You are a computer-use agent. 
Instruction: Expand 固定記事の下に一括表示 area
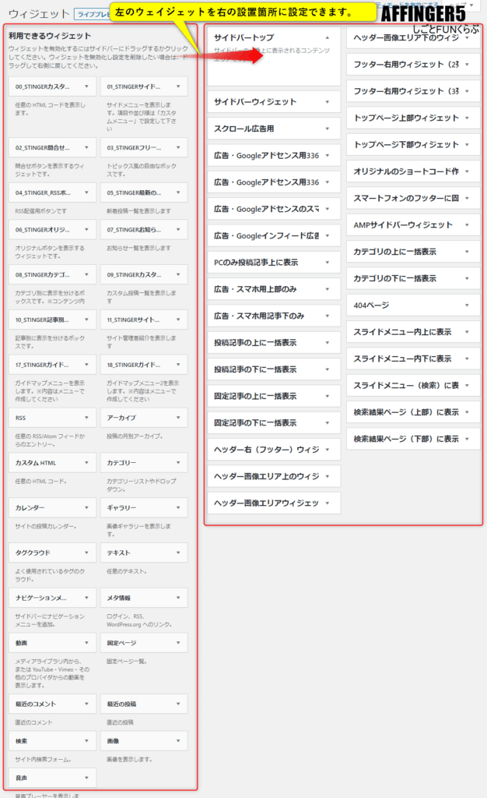pos(328,423)
